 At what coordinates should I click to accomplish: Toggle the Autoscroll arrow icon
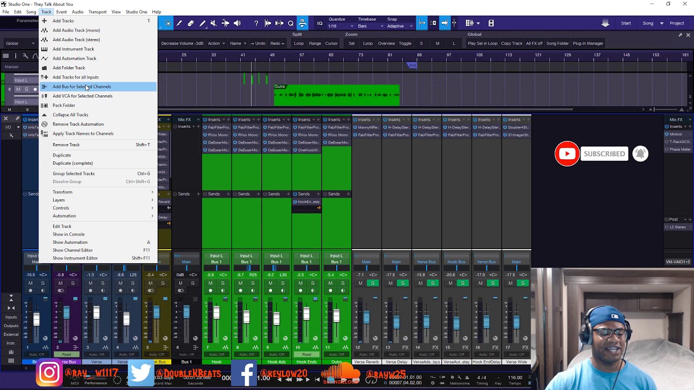tap(444, 23)
